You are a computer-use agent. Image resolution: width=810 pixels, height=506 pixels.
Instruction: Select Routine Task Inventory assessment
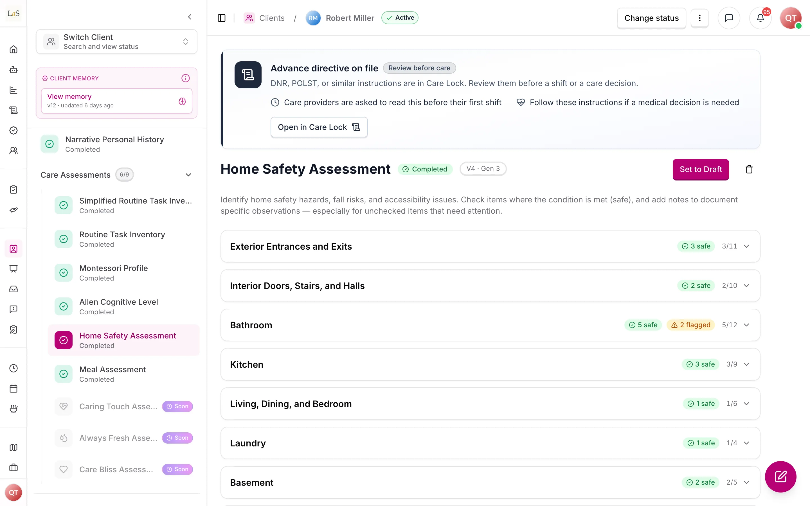pos(123,239)
